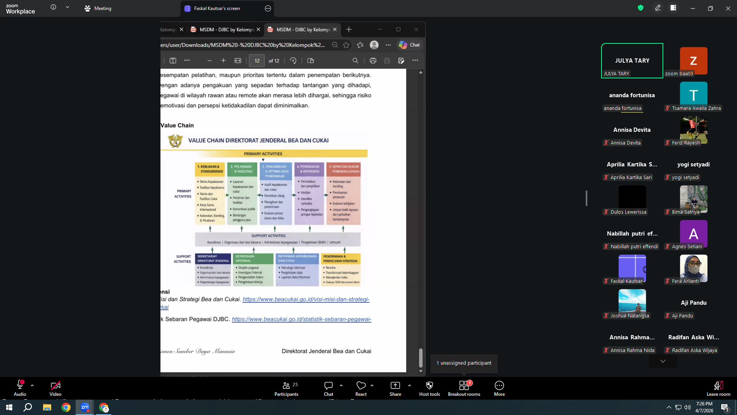The width and height of the screenshot is (737, 415).
Task: Rotate PDF page icon
Action: coord(293,61)
